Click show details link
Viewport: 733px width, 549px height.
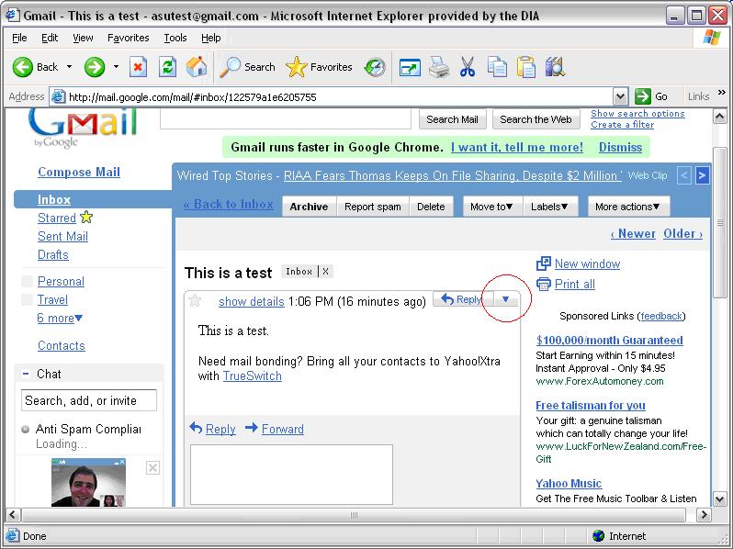[252, 301]
